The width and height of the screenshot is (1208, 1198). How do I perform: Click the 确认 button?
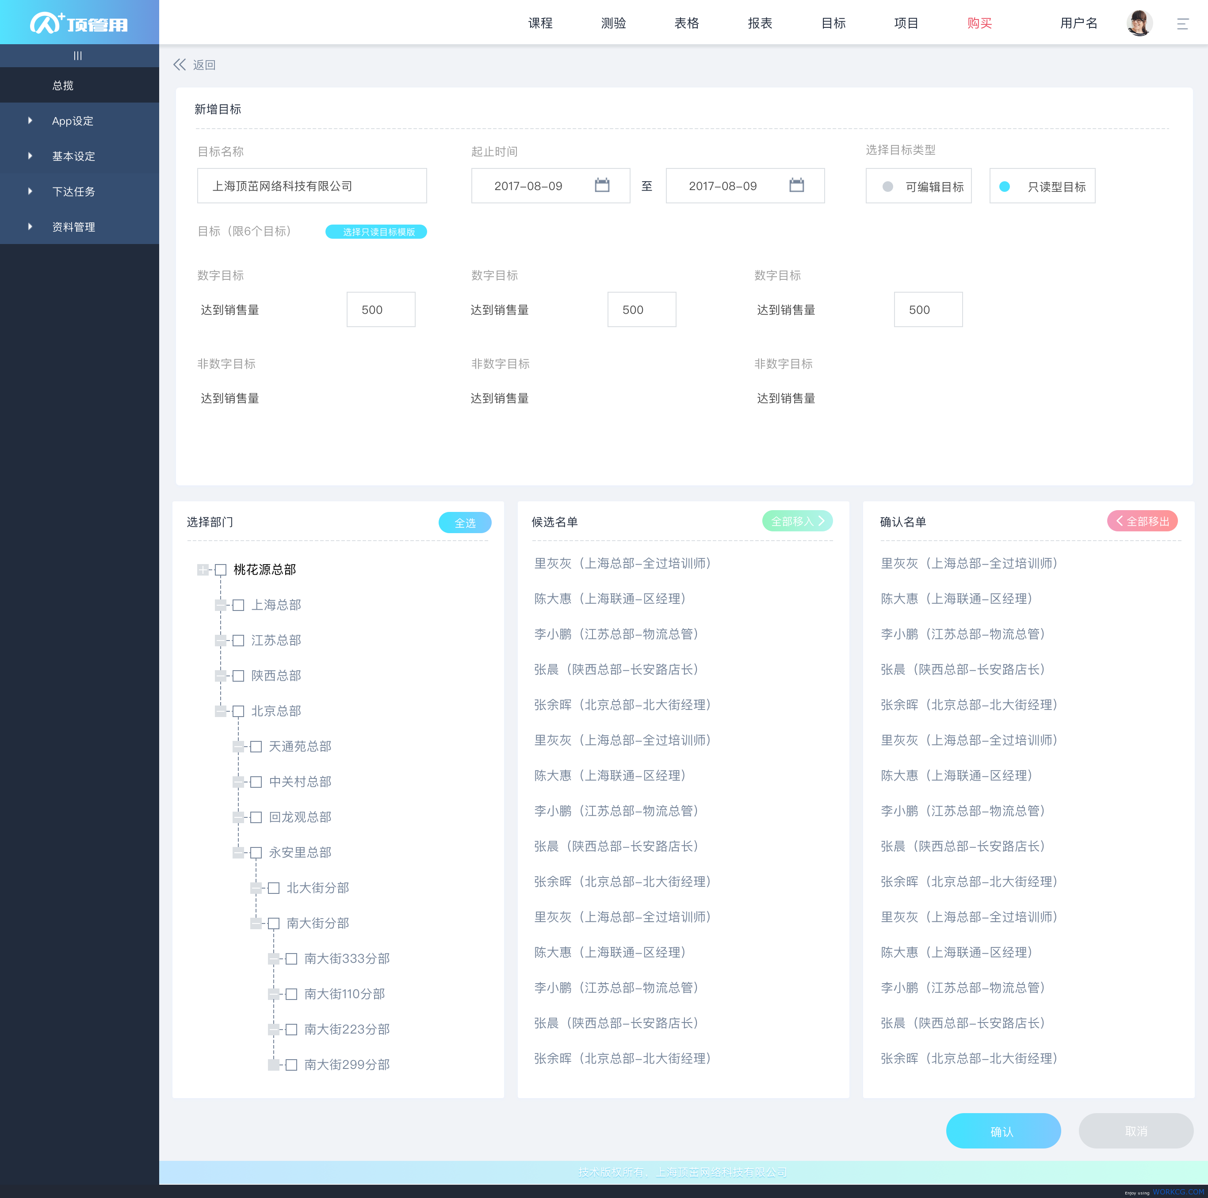tap(1003, 1131)
